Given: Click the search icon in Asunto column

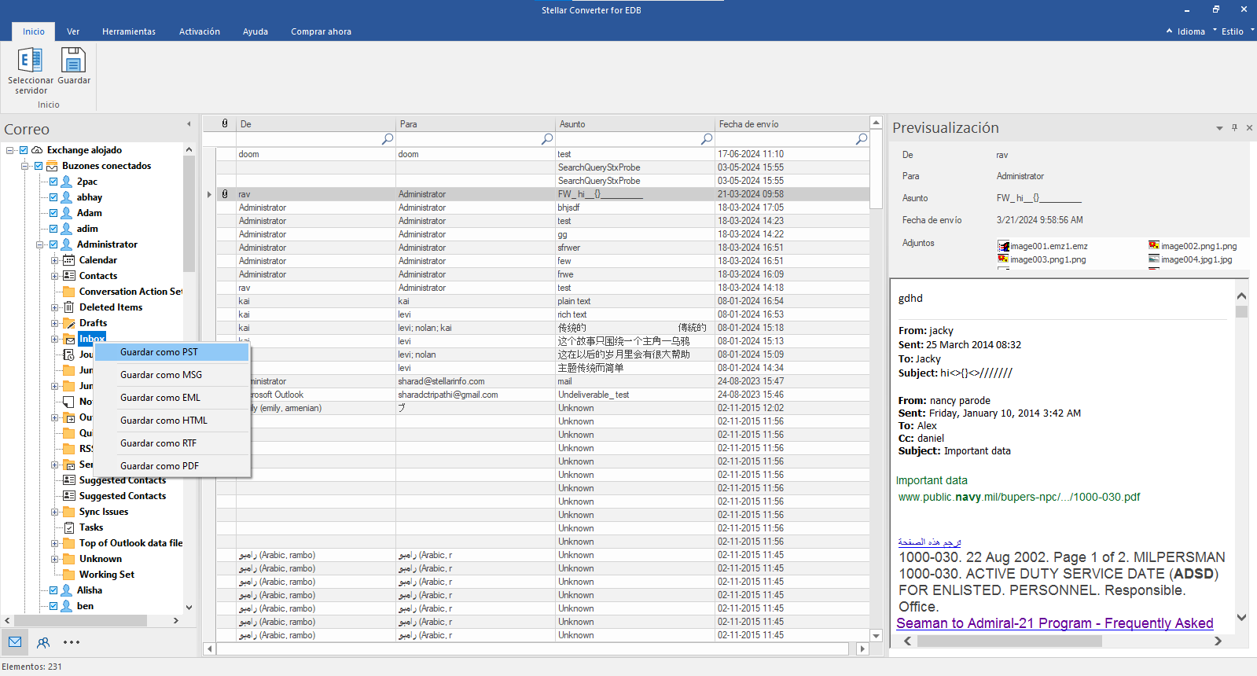Looking at the screenshot, I should [707, 138].
